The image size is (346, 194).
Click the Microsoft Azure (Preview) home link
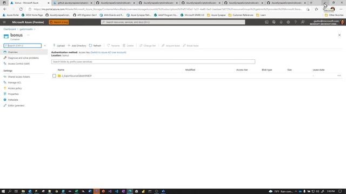tap(28, 22)
